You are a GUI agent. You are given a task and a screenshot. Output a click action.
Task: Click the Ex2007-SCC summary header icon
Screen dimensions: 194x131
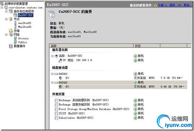click(52, 14)
